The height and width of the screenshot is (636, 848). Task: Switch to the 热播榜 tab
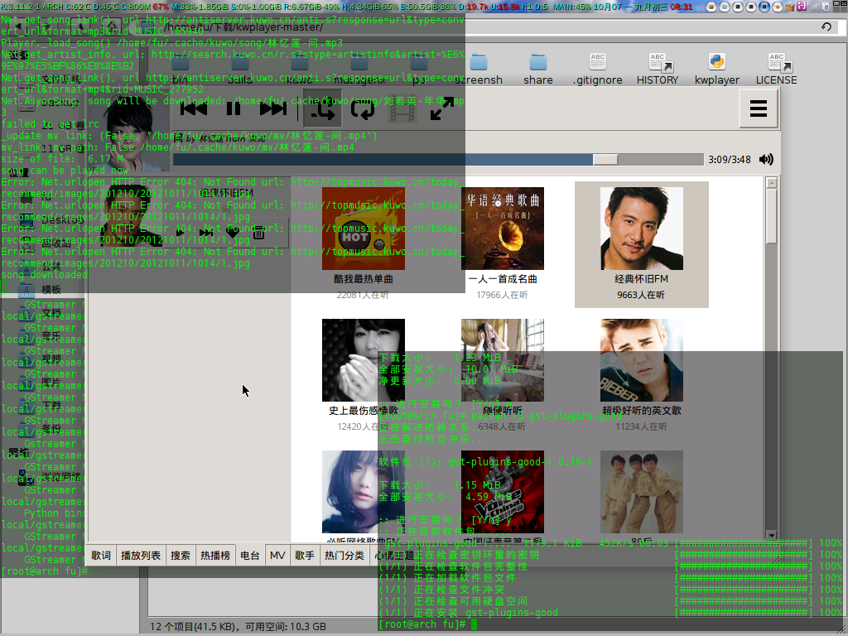(215, 556)
